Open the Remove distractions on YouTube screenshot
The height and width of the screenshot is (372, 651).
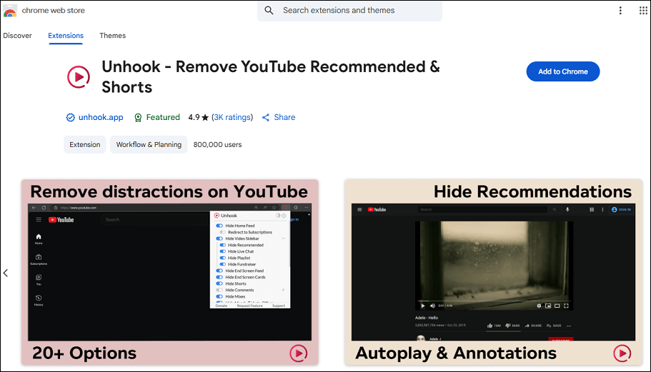point(170,272)
